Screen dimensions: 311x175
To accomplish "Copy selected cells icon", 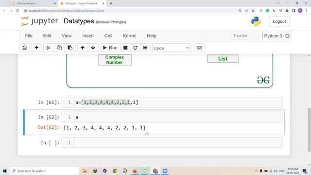I will [x=59, y=48].
